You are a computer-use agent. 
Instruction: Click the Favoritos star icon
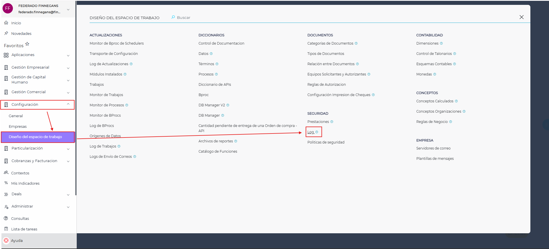27,44
